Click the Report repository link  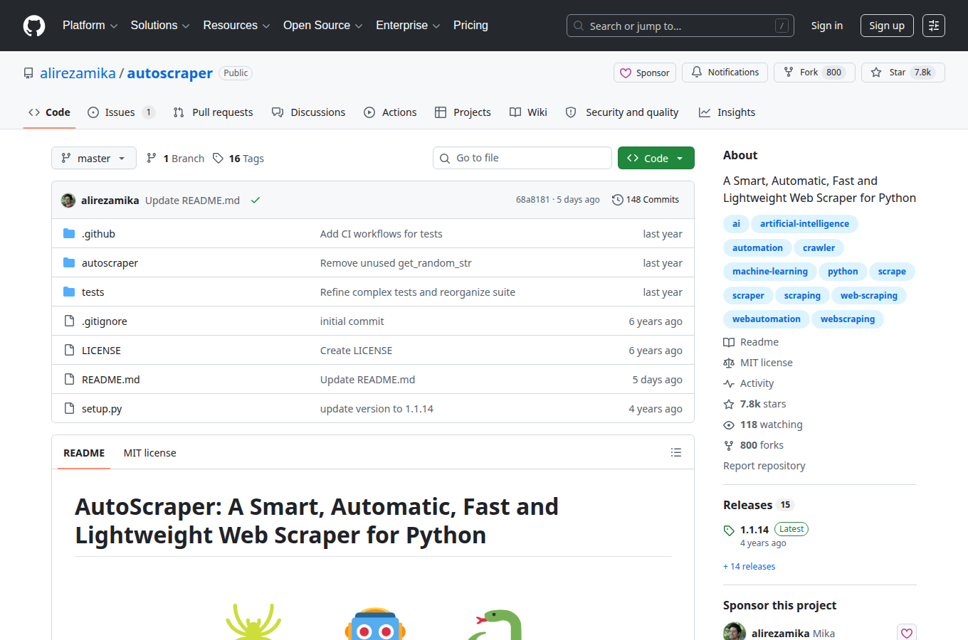pyautogui.click(x=764, y=466)
